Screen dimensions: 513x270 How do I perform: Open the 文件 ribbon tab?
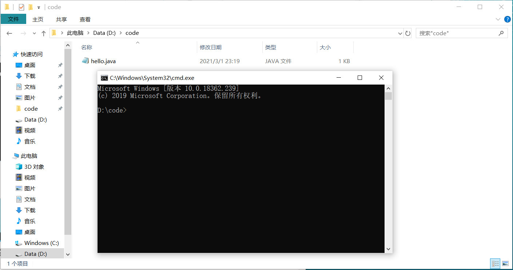click(13, 19)
